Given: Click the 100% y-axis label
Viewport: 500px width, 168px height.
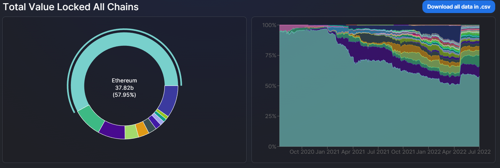Looking at the screenshot, I should 269,25.
